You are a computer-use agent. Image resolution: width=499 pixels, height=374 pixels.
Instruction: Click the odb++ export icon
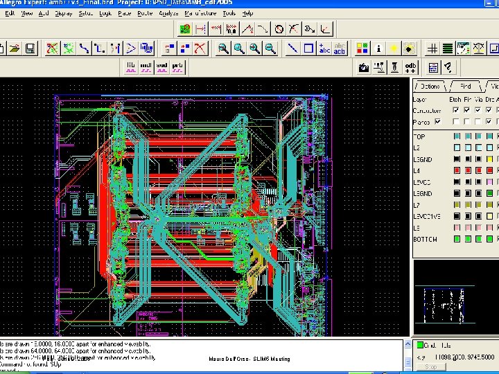click(x=410, y=68)
